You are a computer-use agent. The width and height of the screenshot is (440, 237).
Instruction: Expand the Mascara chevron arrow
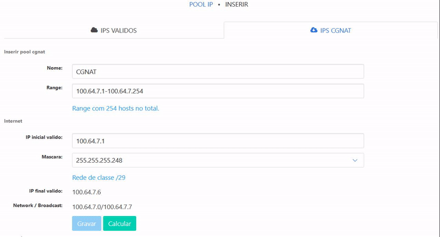(x=354, y=160)
